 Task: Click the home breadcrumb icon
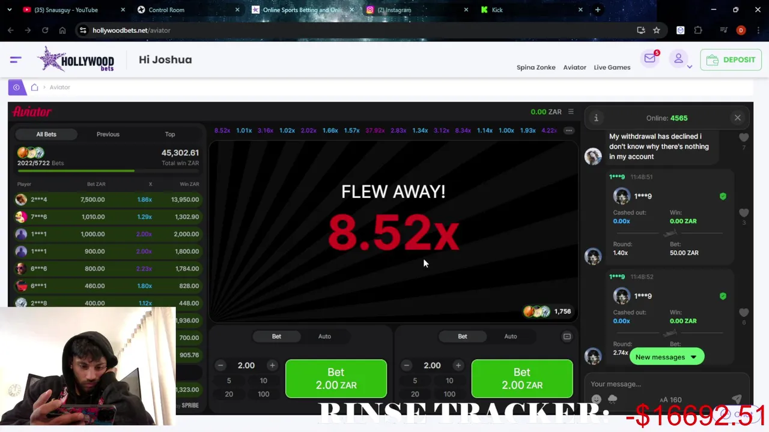[x=35, y=87]
